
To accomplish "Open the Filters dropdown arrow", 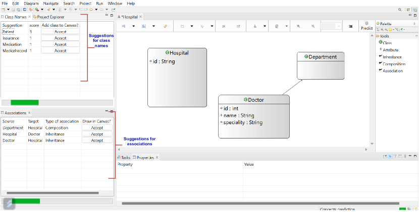I will [x=212, y=26].
